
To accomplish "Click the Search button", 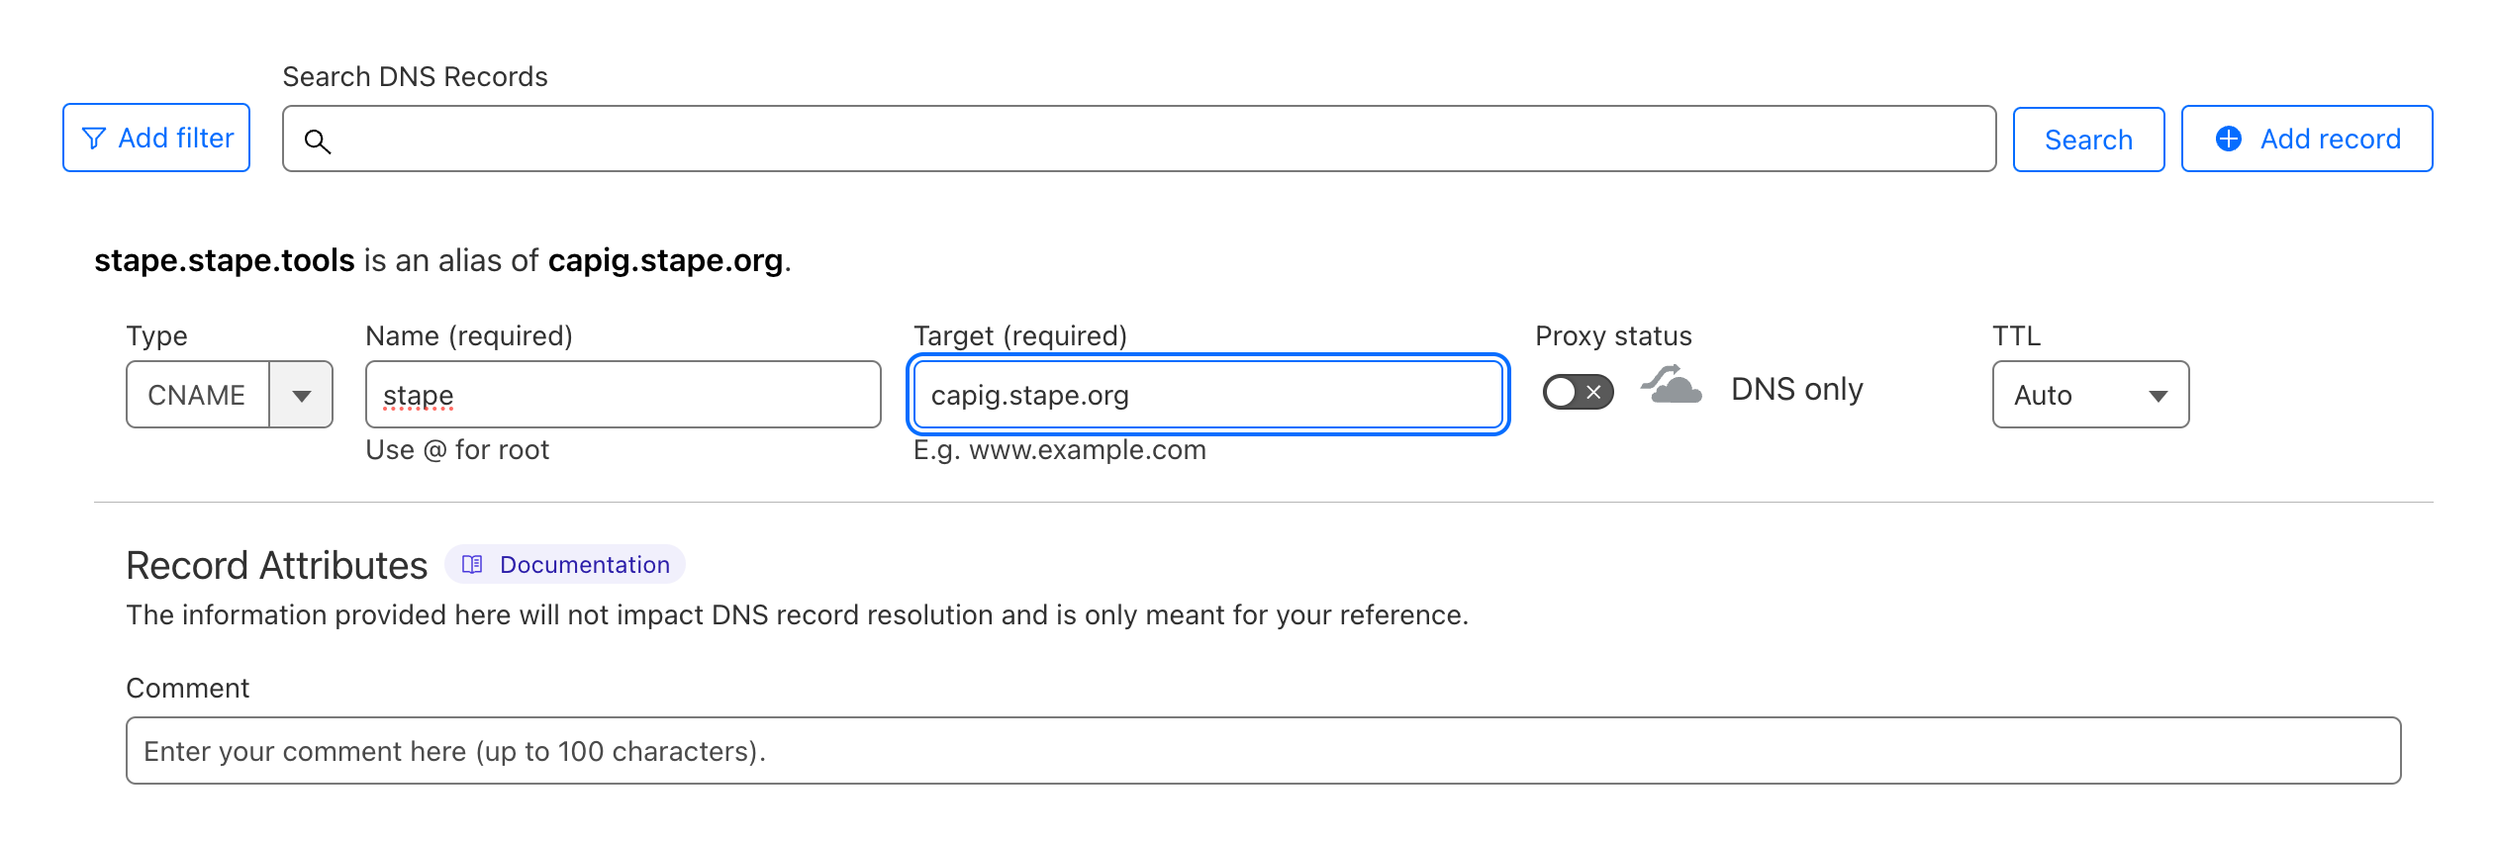I will click(x=2088, y=140).
